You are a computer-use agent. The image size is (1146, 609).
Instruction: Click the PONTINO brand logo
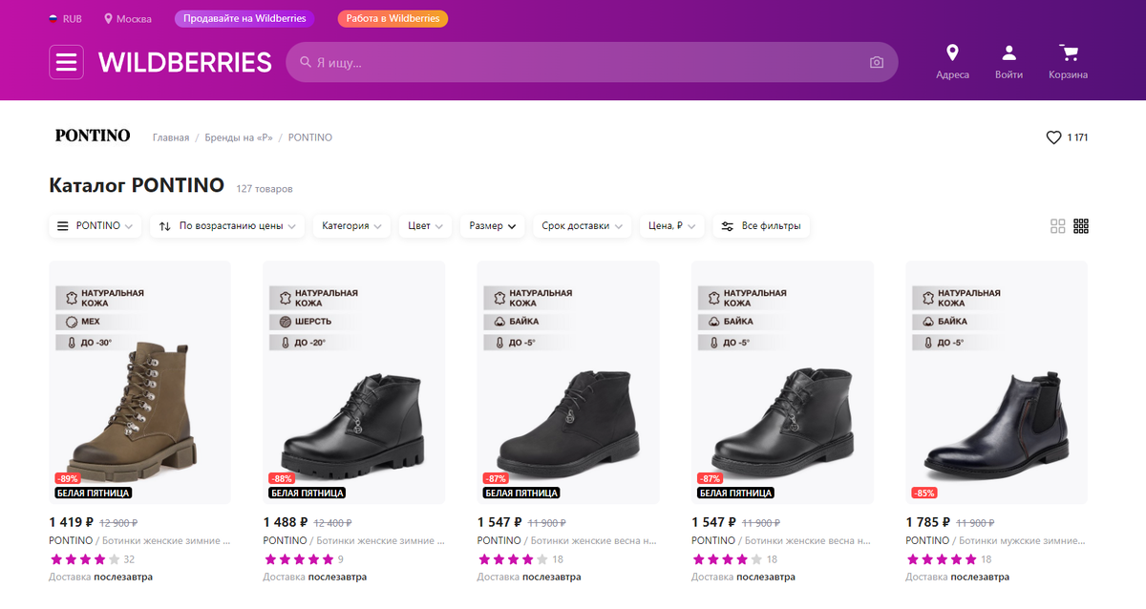(93, 136)
